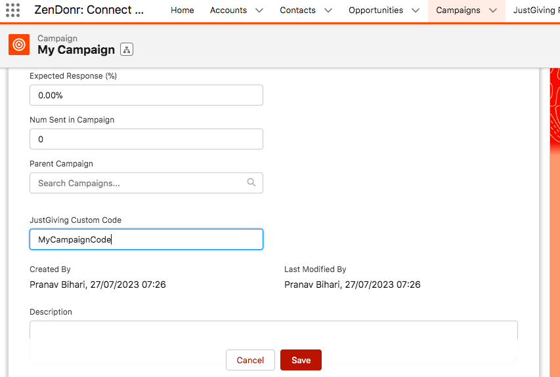Image resolution: width=560 pixels, height=377 pixels.
Task: Click the orange Campaign target icon
Action: [19, 45]
